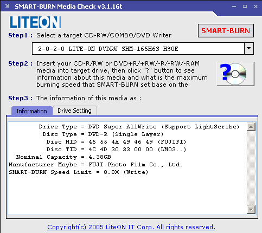
Task: Close the SMART-BURN Media Check window
Action: click(x=255, y=7)
